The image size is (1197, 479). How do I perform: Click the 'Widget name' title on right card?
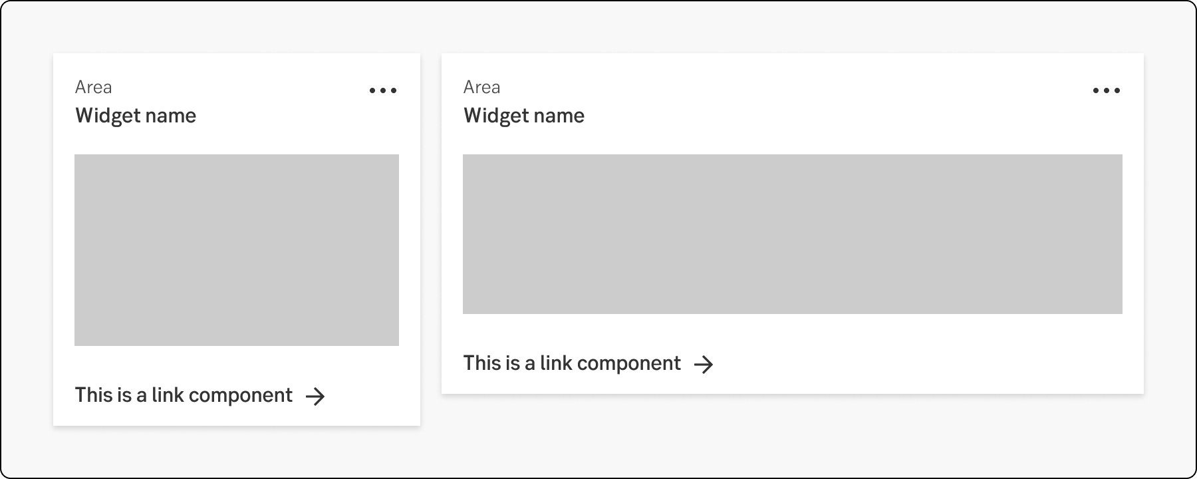point(525,115)
